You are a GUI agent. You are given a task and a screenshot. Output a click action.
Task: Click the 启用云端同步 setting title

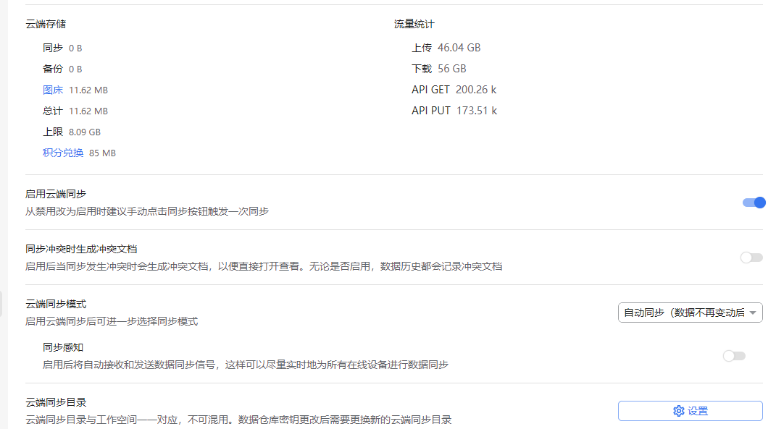click(x=56, y=194)
